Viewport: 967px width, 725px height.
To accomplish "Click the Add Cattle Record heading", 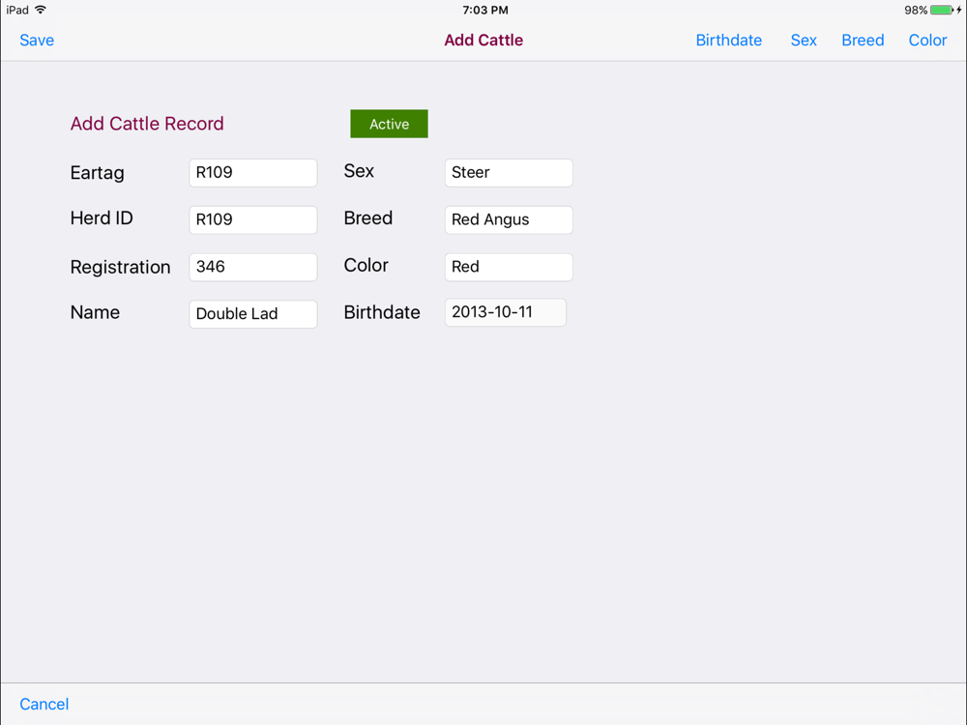I will click(x=147, y=124).
